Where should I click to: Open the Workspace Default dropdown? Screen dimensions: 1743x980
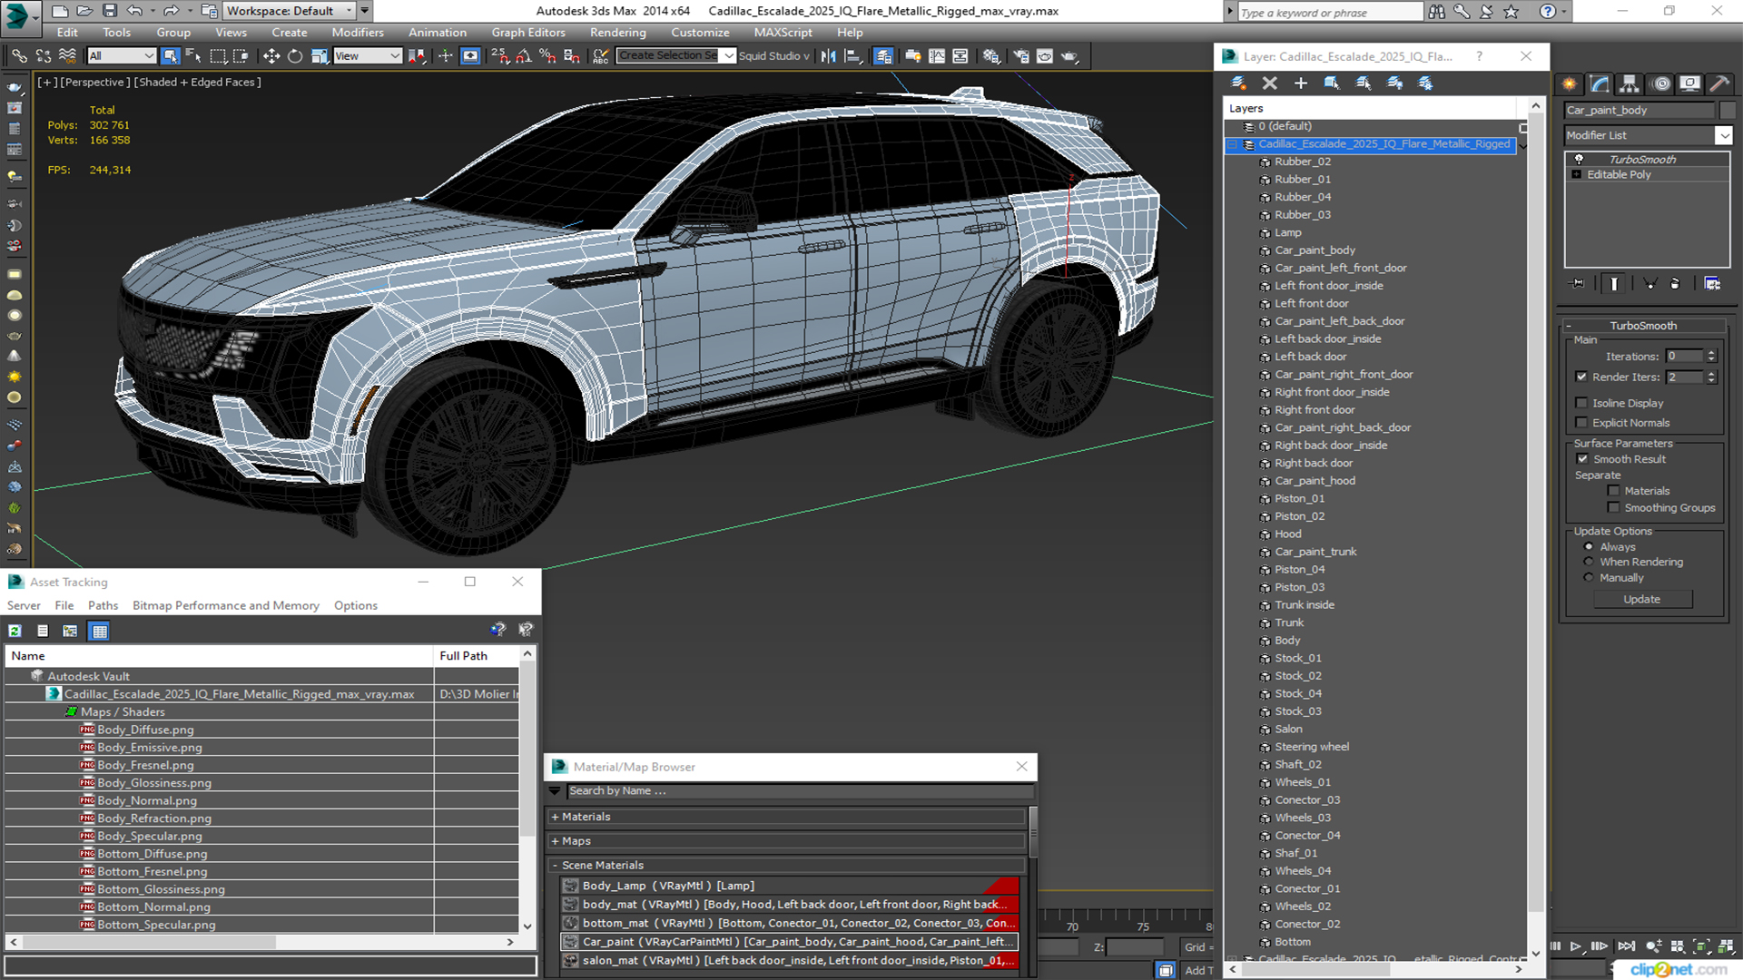pyautogui.click(x=290, y=11)
